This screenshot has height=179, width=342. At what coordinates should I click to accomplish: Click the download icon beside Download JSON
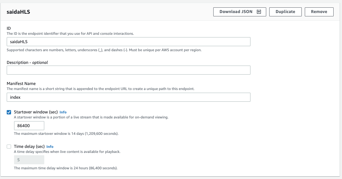[259, 12]
